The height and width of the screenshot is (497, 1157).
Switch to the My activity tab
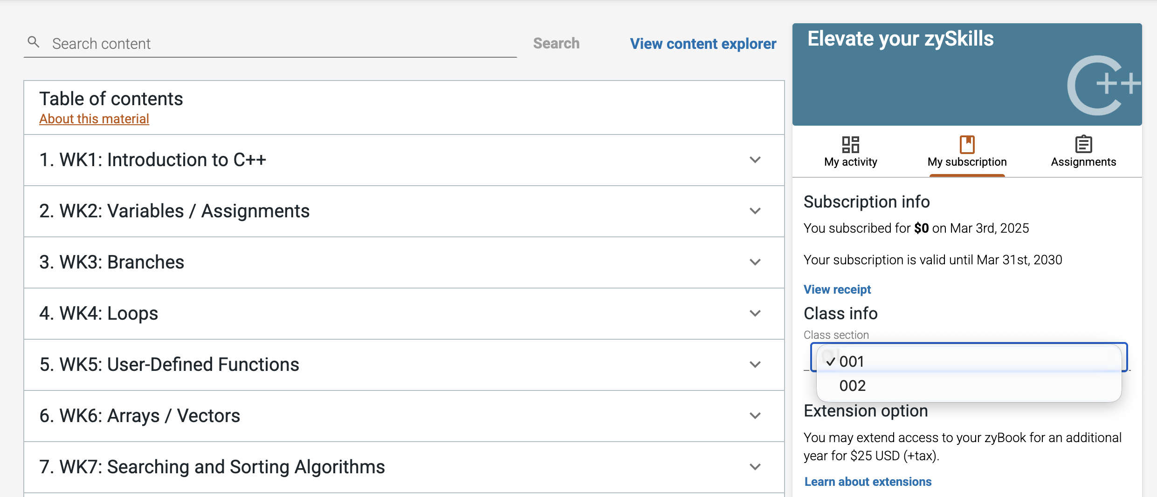[850, 152]
